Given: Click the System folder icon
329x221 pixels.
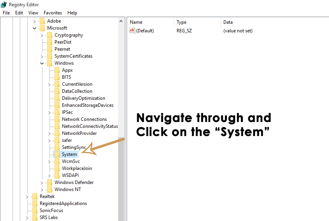Looking at the screenshot, I should pos(57,154).
